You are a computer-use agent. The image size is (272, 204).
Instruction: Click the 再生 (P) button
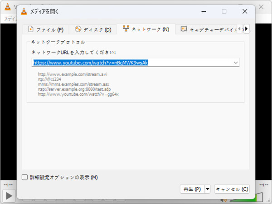point(192,189)
